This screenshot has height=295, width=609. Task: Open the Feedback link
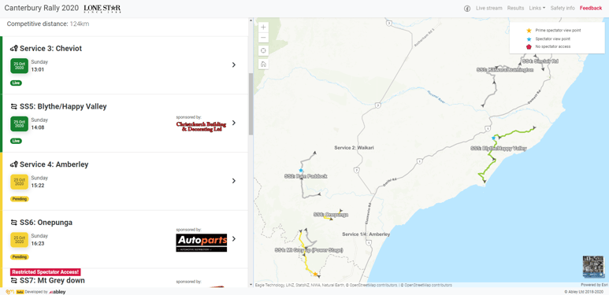(591, 8)
